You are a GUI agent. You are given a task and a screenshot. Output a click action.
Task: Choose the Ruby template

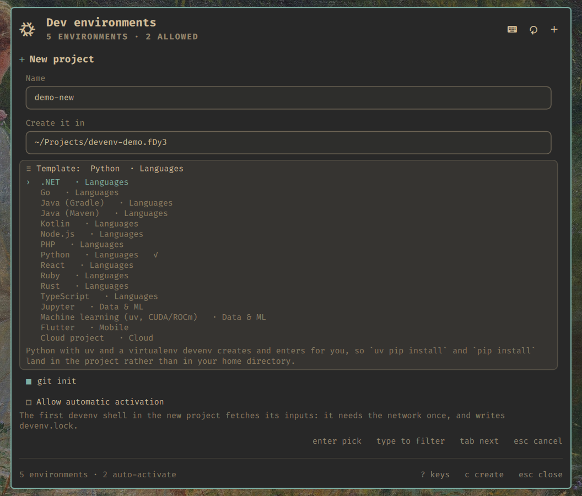[x=288, y=276]
